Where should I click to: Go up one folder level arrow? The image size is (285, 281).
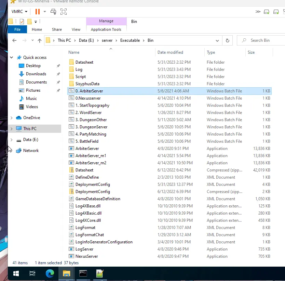(x=39, y=40)
